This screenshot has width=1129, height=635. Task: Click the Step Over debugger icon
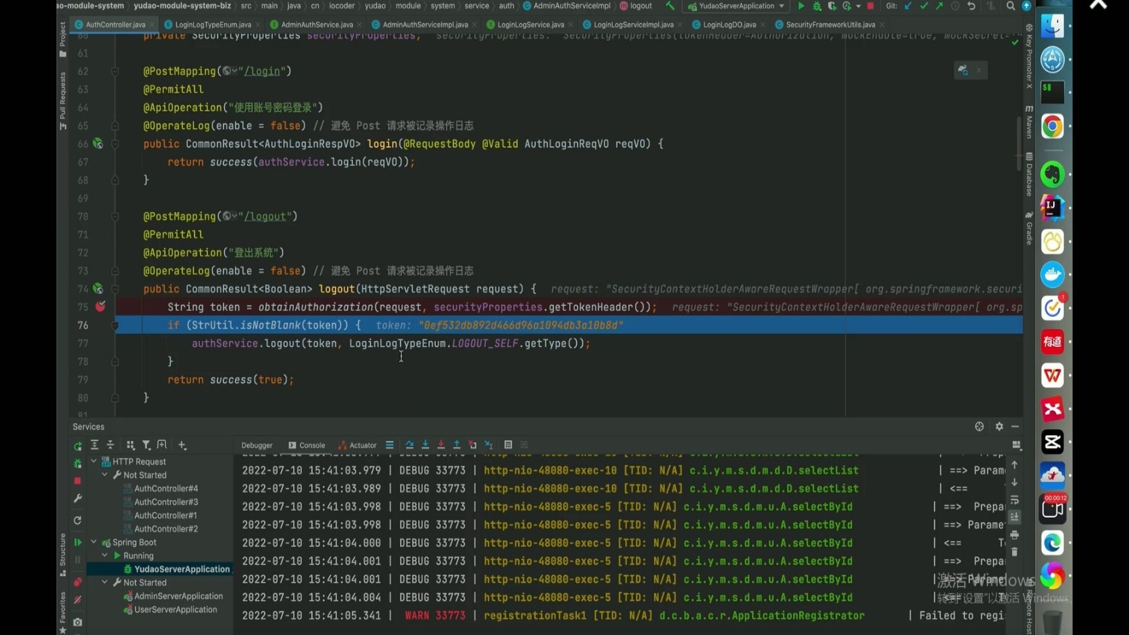point(410,445)
